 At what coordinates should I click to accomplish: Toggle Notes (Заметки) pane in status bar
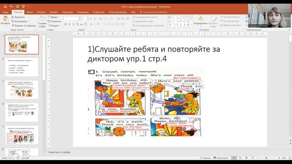(x=205, y=158)
